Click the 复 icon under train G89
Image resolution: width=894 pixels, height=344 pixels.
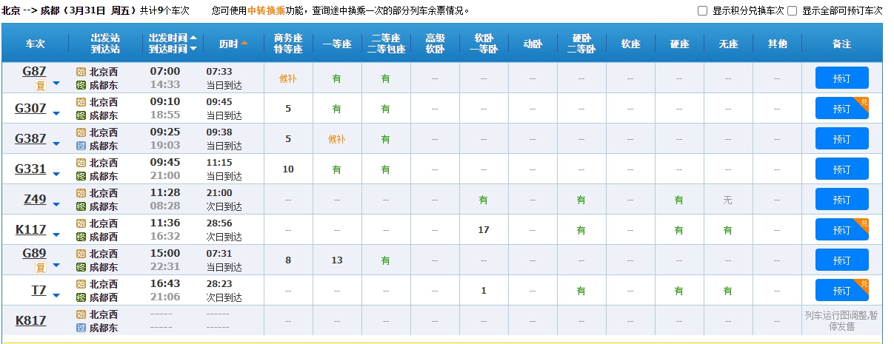tap(41, 268)
